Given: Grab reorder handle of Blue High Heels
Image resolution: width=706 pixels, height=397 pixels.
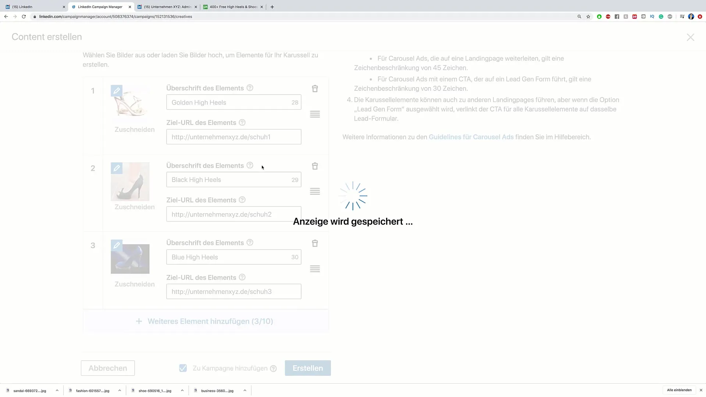Looking at the screenshot, I should (315, 269).
